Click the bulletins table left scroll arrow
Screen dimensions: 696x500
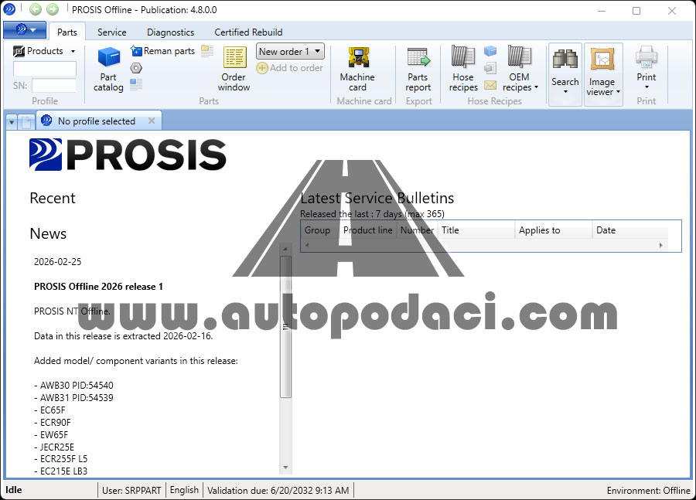click(x=307, y=245)
